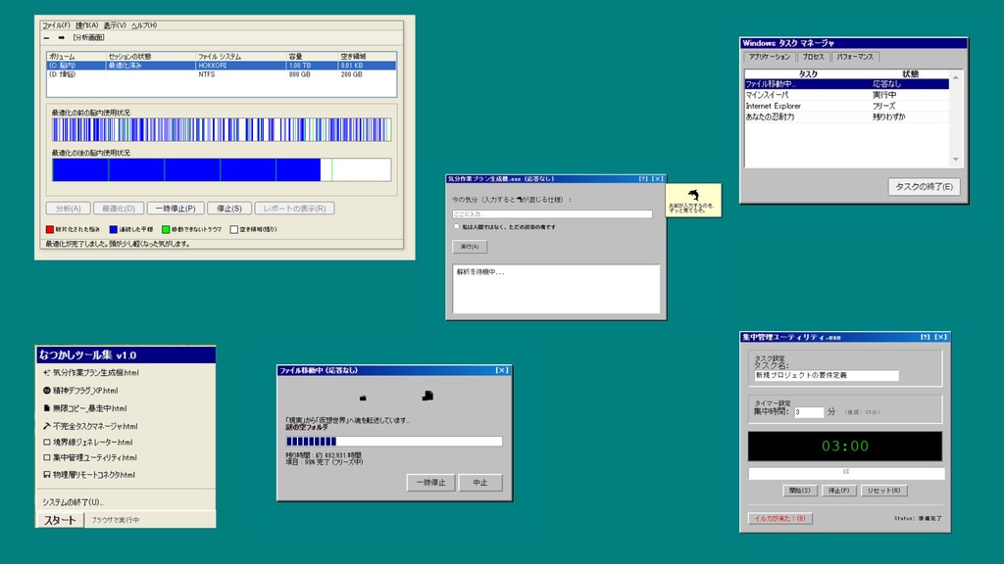Switch to アプリケーション tab in Task Manager
This screenshot has width=1004, height=564.
(x=770, y=57)
